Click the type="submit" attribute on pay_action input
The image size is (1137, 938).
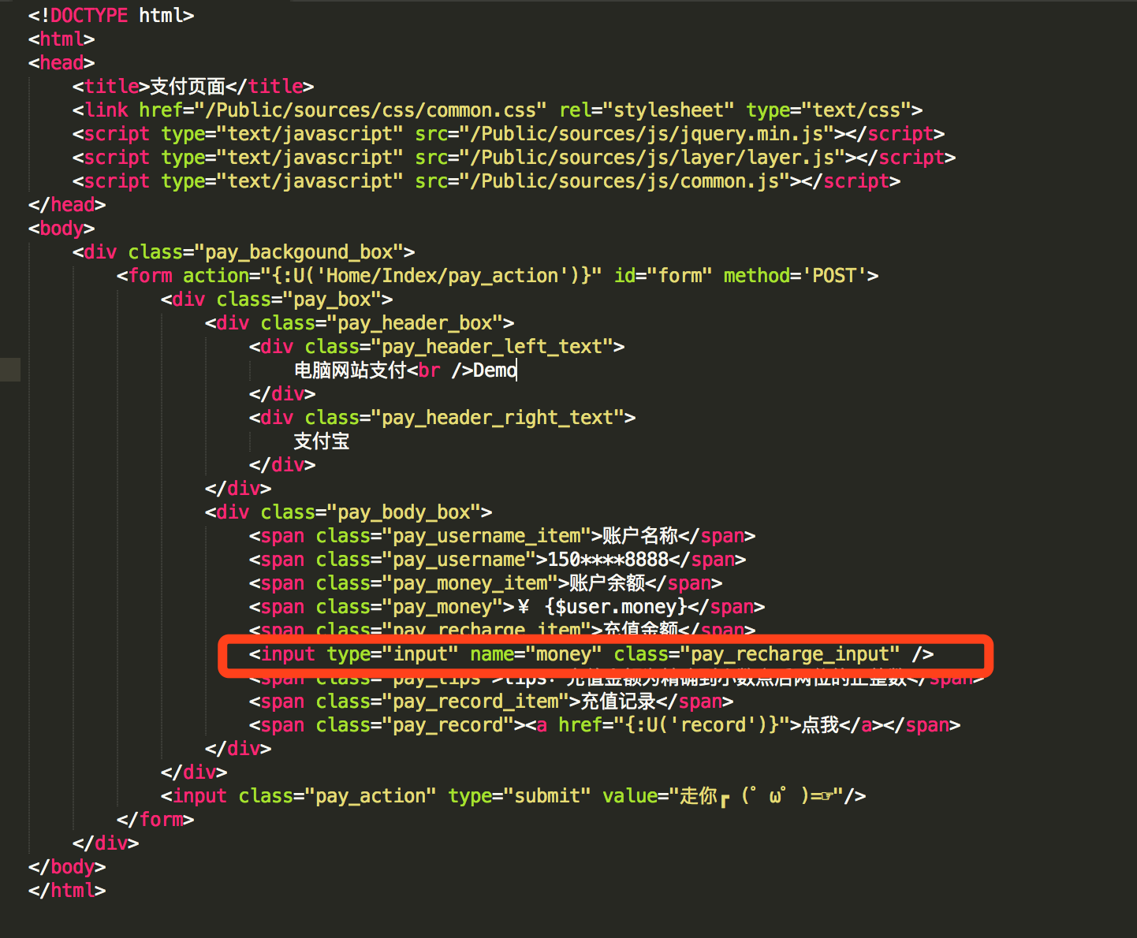[x=519, y=796]
